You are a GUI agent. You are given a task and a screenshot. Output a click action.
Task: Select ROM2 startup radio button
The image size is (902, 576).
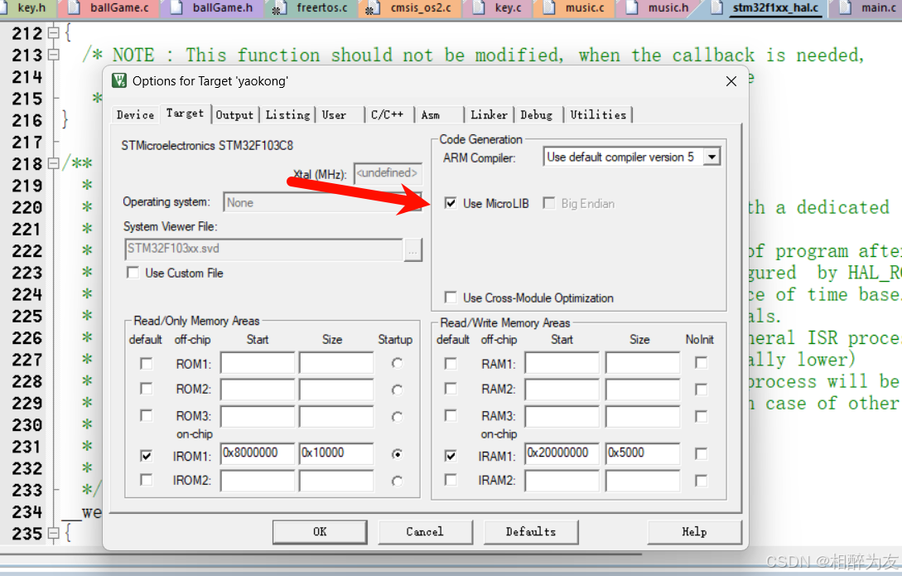pos(397,390)
